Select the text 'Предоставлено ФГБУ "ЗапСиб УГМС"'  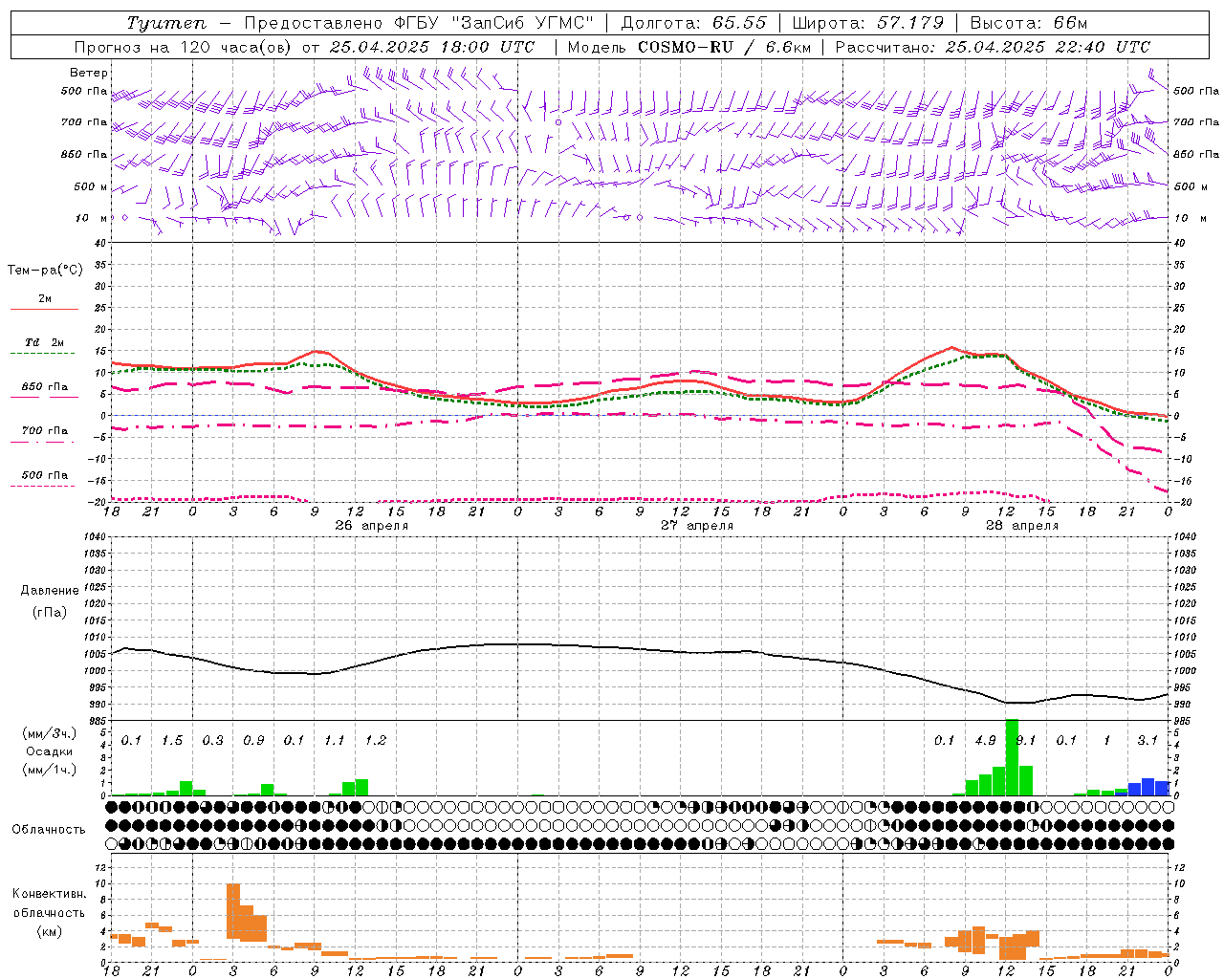(419, 23)
